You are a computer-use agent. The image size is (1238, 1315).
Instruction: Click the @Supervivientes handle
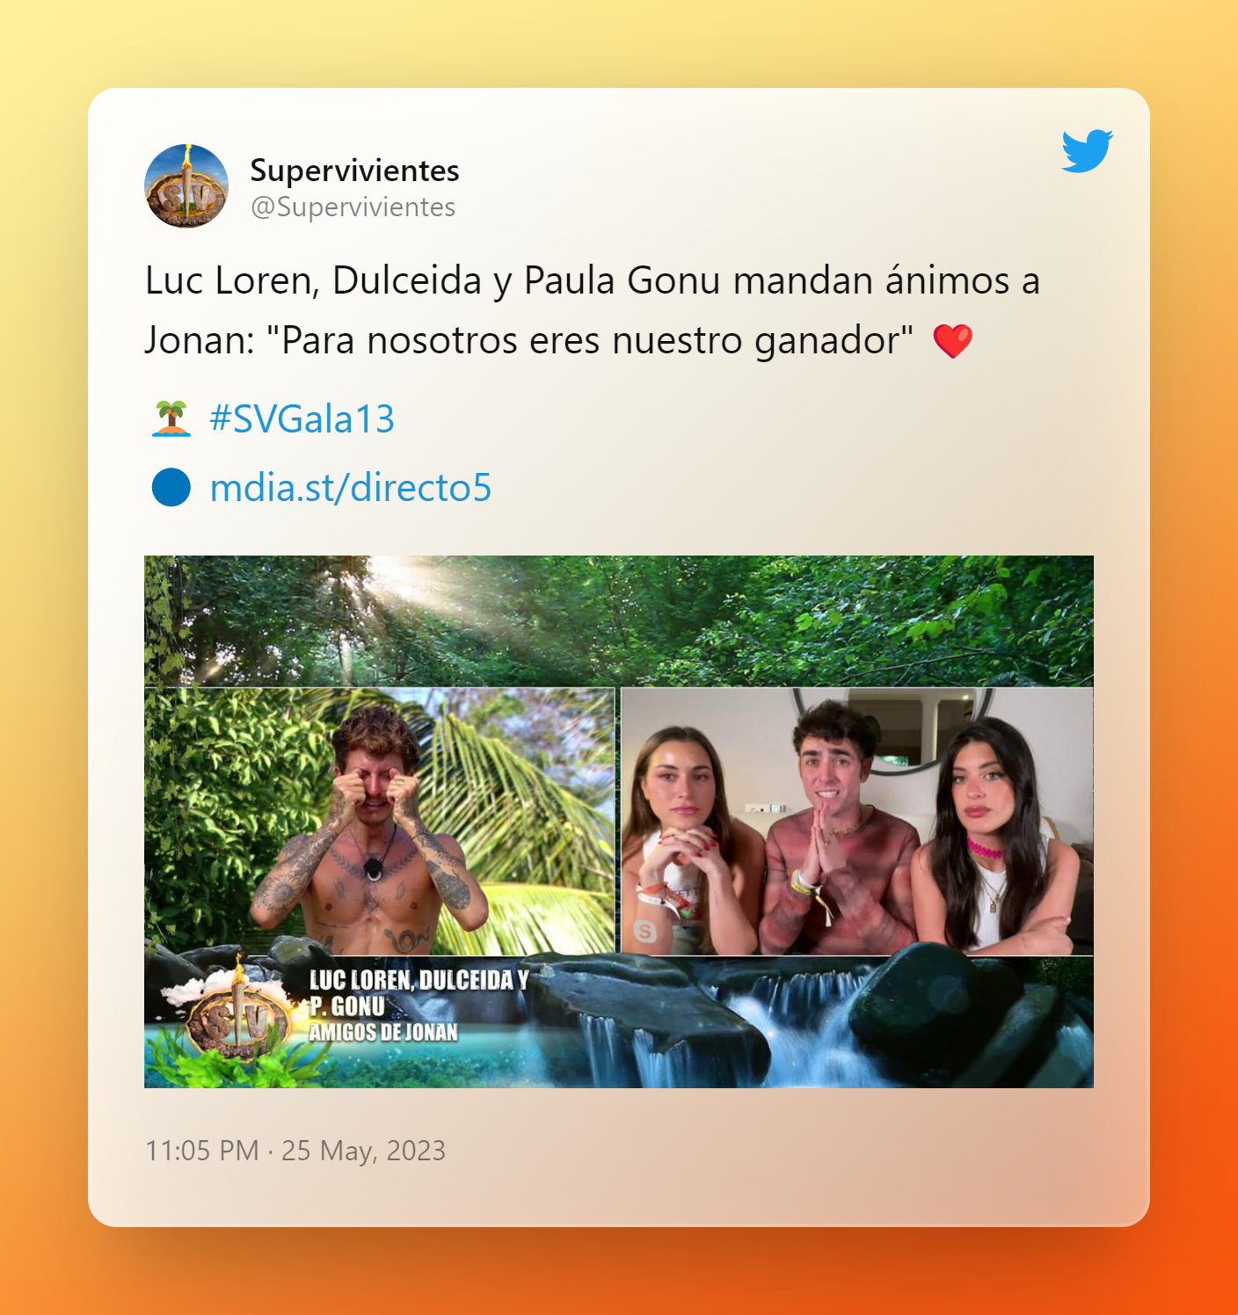[x=353, y=207]
